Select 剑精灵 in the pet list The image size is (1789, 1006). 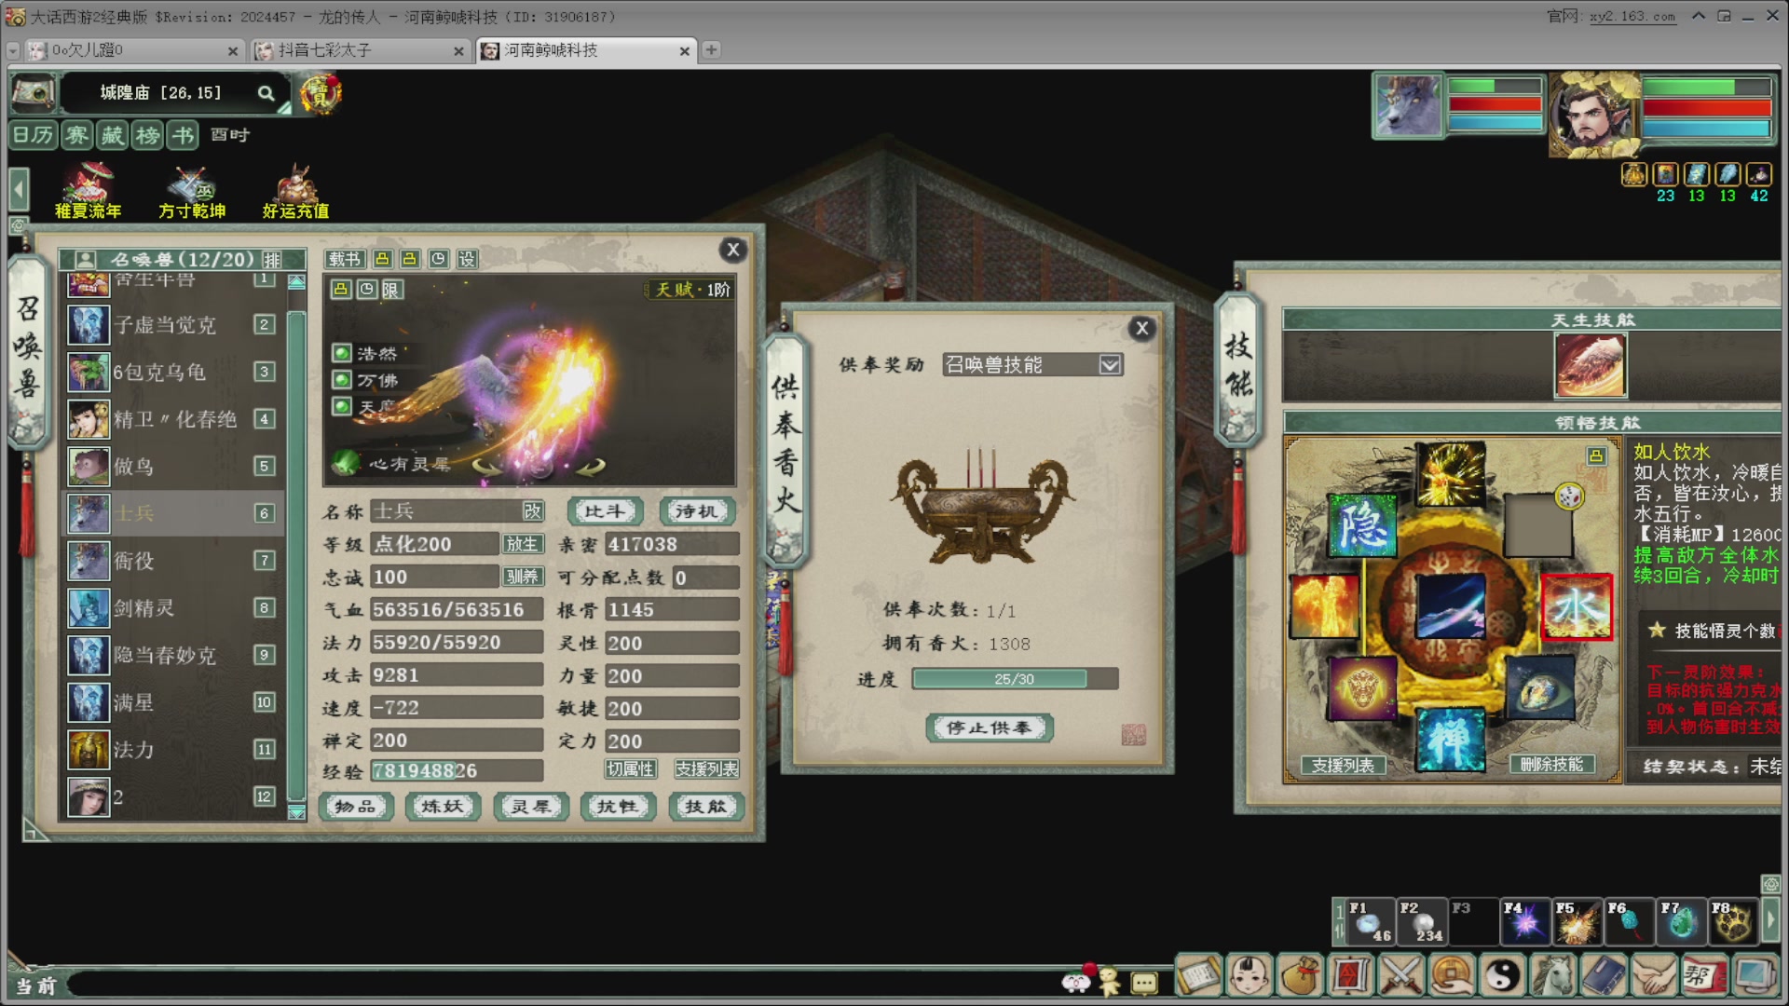172,608
